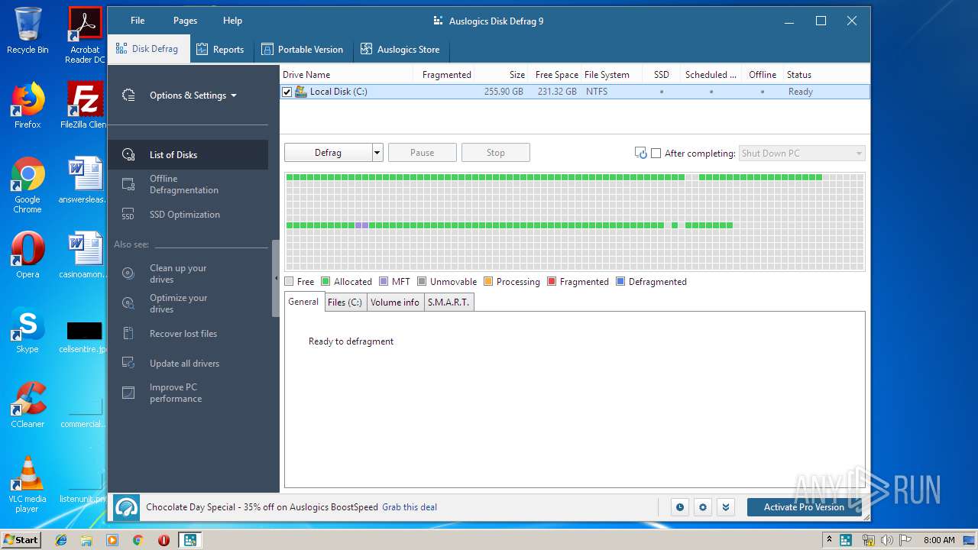Viewport: 978px width, 550px height.
Task: Click the purple MFT block in the cluster map
Action: click(362, 225)
